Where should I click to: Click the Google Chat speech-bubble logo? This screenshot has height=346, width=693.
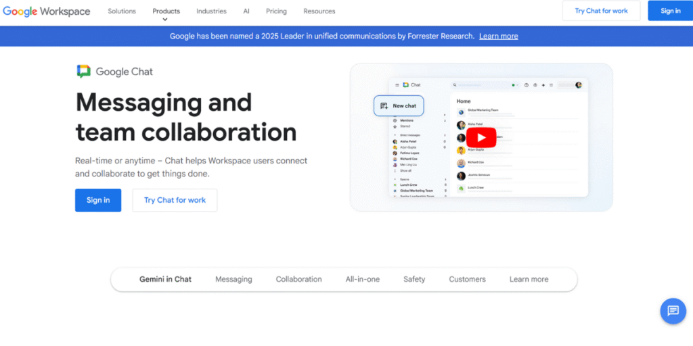[83, 72]
